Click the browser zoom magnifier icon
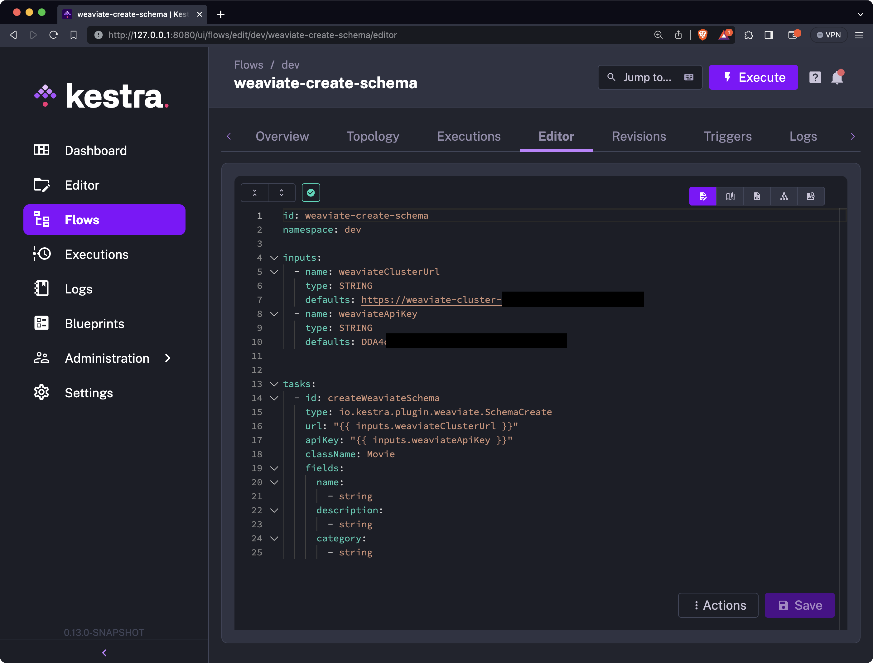Viewport: 873px width, 663px height. [658, 35]
